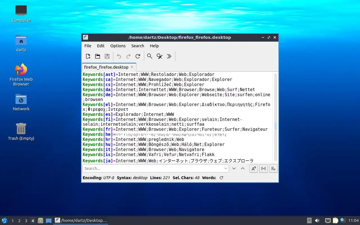Find next match with down chevron
Screen dimensions: 360x225
[234, 168]
